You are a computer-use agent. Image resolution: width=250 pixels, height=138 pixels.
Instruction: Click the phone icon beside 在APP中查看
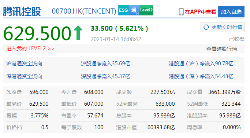point(181,12)
